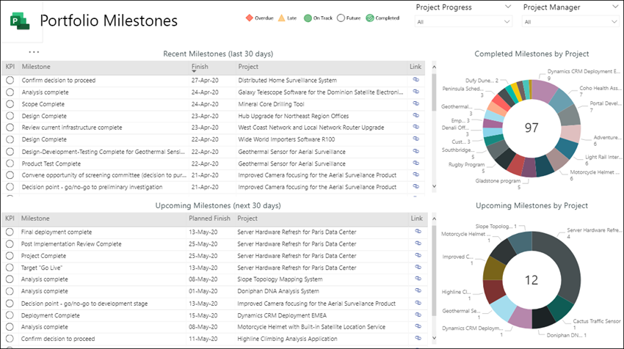Image resolution: width=624 pixels, height=349 pixels.
Task: Open link icon for Highline Climbing Analysis row
Action: click(x=418, y=338)
